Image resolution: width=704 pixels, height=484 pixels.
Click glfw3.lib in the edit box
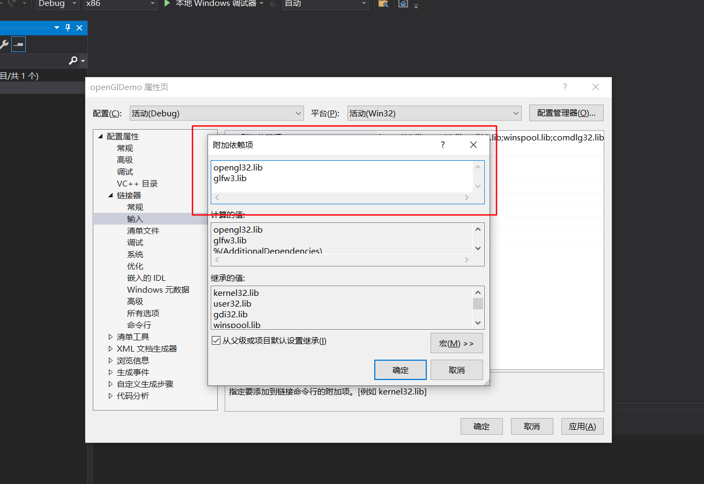pos(230,178)
